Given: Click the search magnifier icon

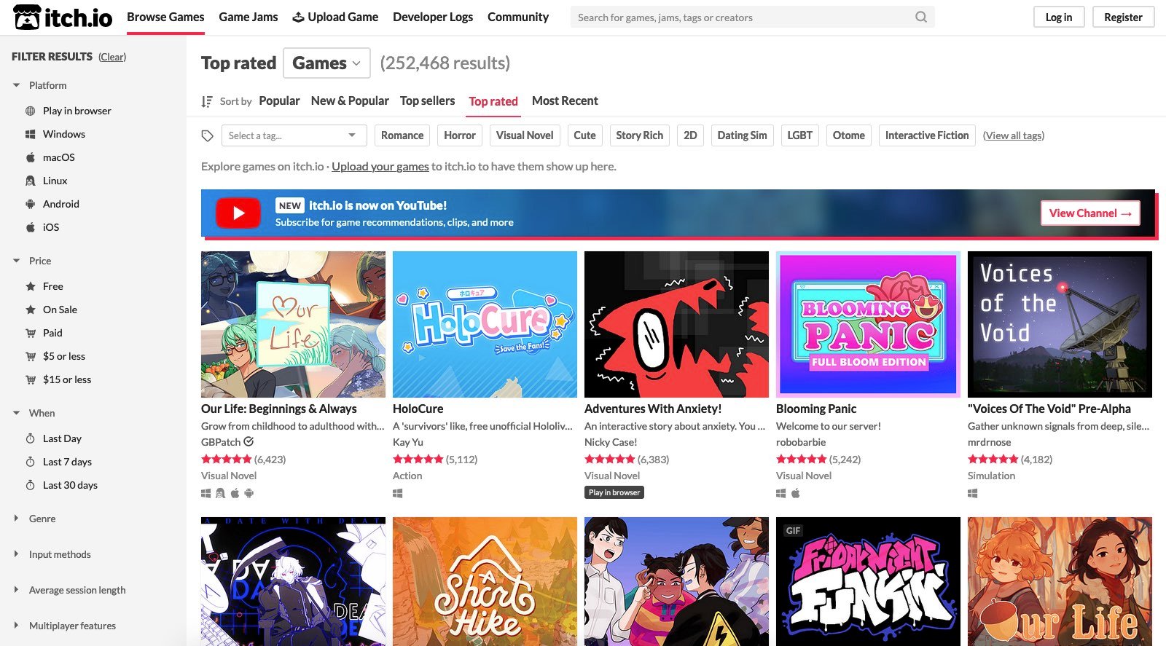Looking at the screenshot, I should click(x=921, y=17).
